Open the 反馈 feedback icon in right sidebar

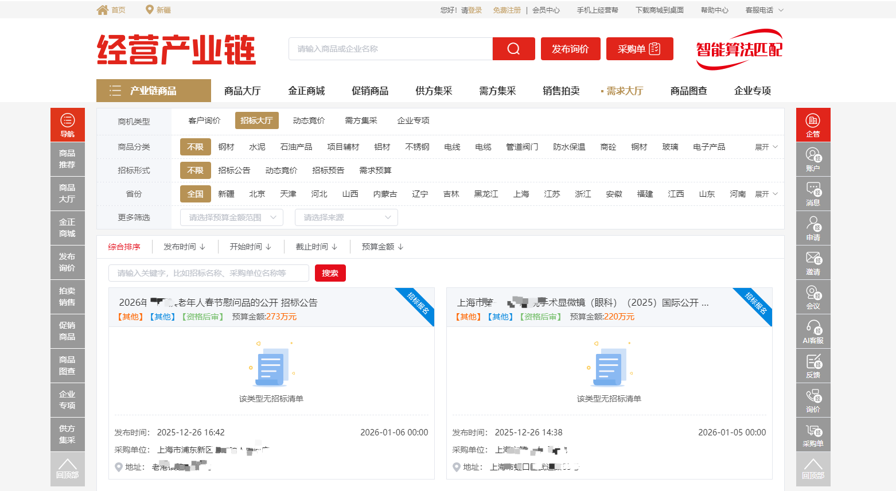click(x=813, y=365)
